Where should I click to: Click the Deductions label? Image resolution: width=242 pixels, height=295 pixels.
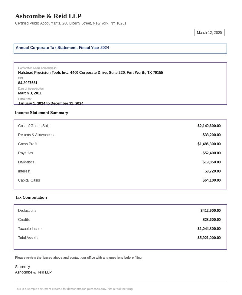(27, 211)
